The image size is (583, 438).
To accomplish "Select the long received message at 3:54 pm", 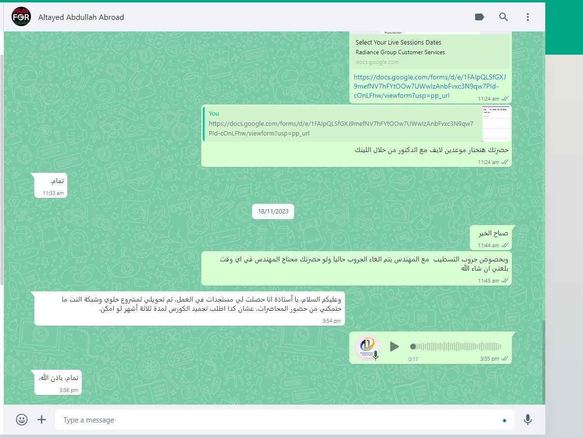I will click(x=190, y=308).
